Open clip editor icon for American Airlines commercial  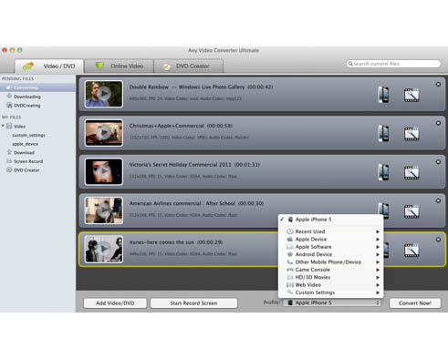[412, 211]
